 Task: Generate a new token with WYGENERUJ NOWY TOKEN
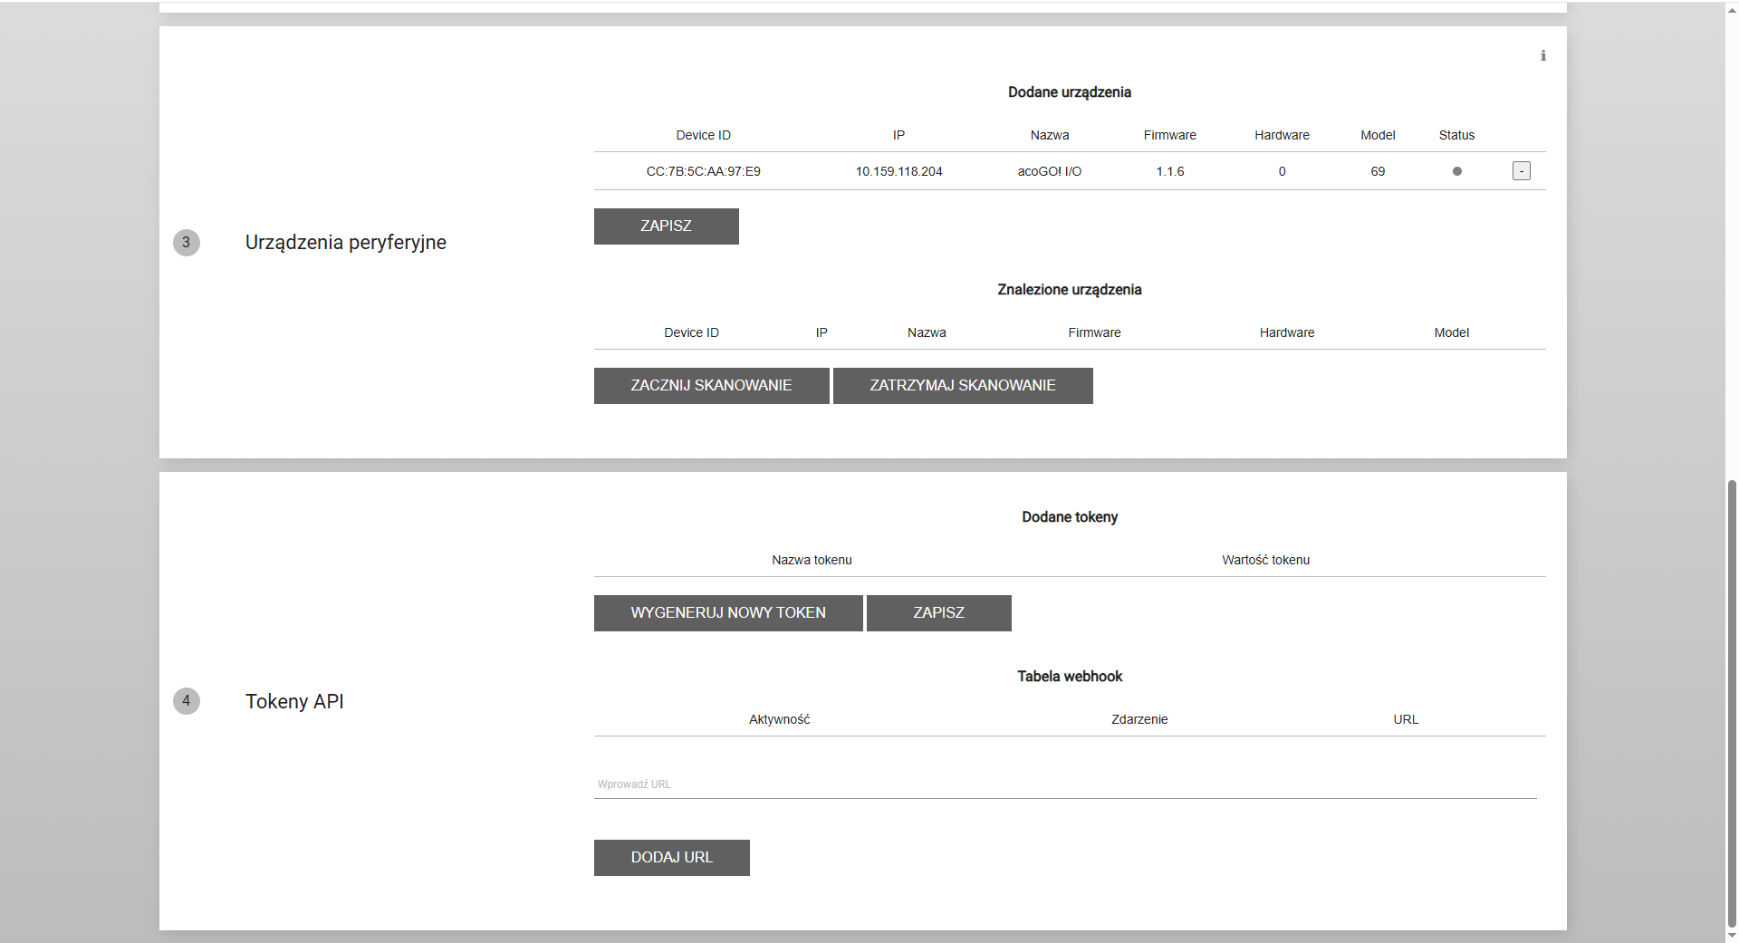tap(727, 613)
